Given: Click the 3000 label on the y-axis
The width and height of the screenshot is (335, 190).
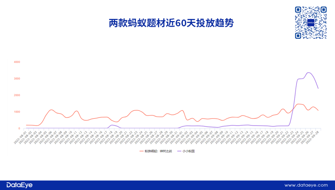Looking at the screenshot, I should [x=17, y=79].
